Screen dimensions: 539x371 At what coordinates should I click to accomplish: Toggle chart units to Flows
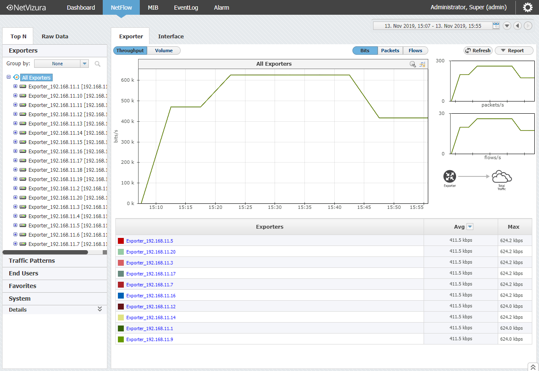tap(416, 51)
